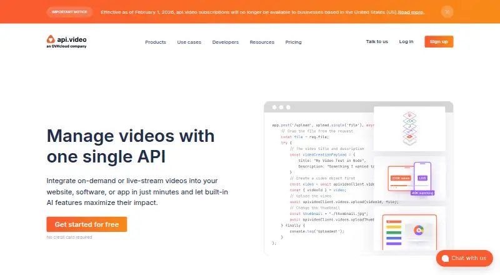
Task: Click the "Integrate on-demand or live-stream" paragraph
Action: click(x=137, y=192)
